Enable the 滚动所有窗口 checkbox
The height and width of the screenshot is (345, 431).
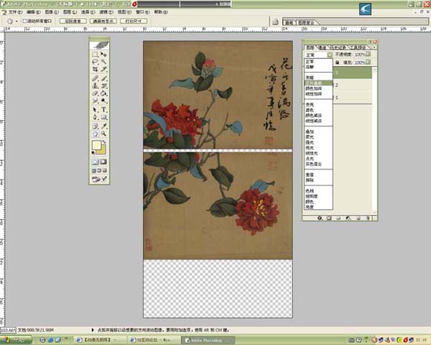click(24, 21)
